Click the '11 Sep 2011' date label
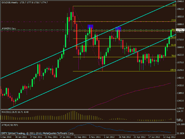The height and width of the screenshot is (139, 185). click(x=81, y=137)
